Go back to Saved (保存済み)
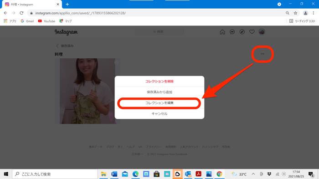This screenshot has width=319, height=179. 65,46
